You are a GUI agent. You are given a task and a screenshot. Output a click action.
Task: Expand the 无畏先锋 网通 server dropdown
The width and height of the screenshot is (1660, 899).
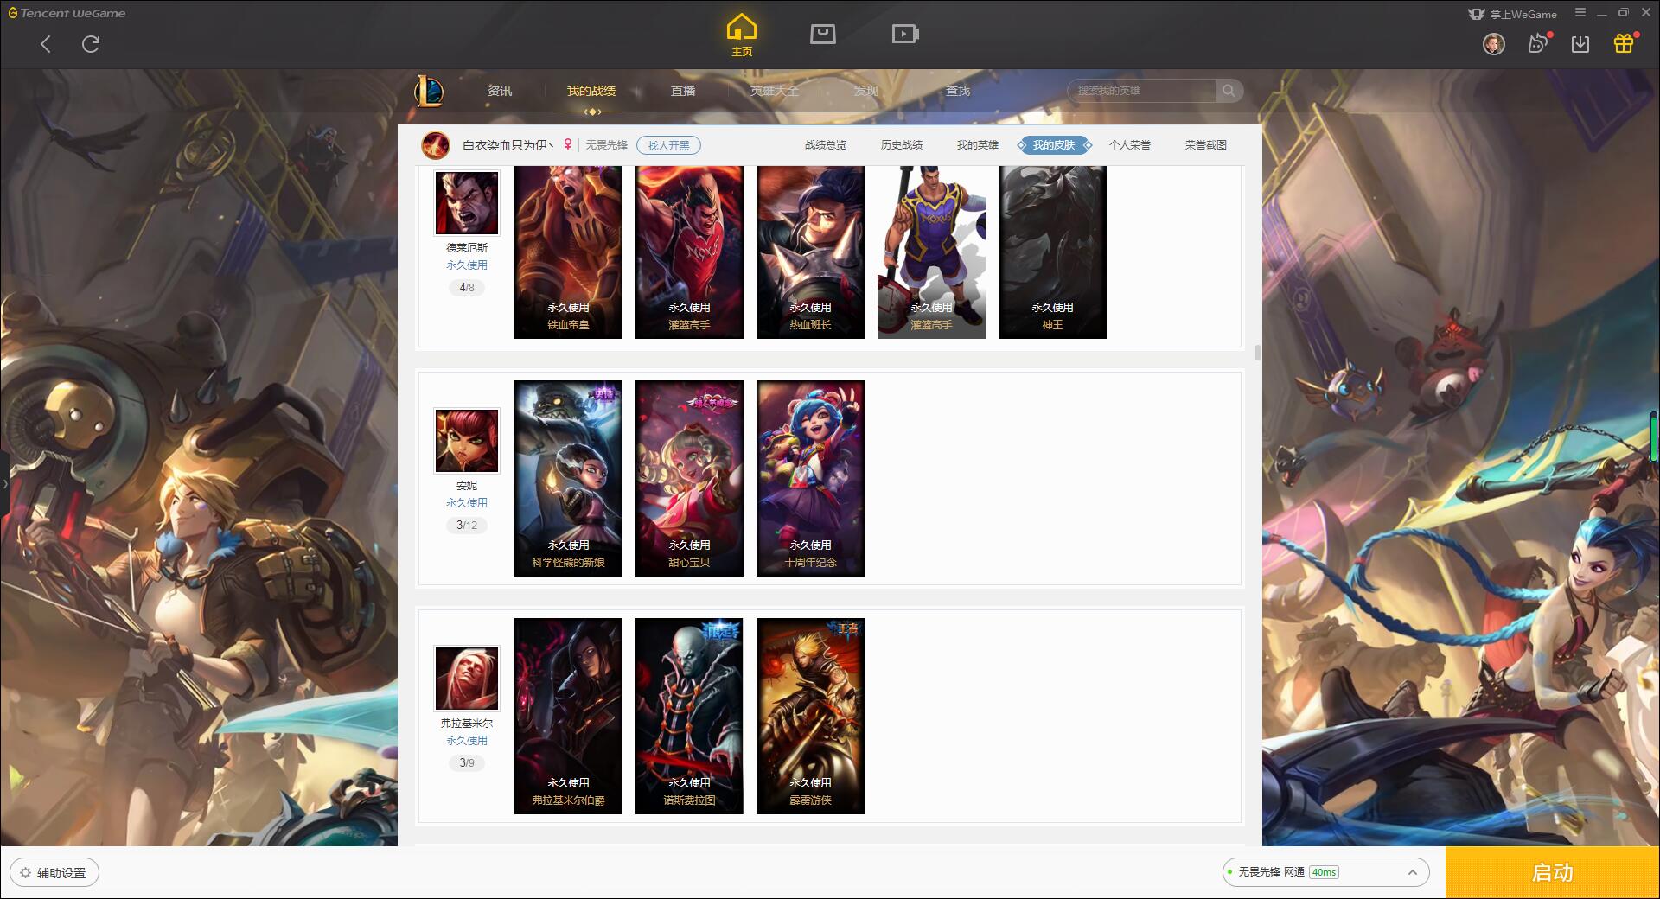tap(1325, 872)
